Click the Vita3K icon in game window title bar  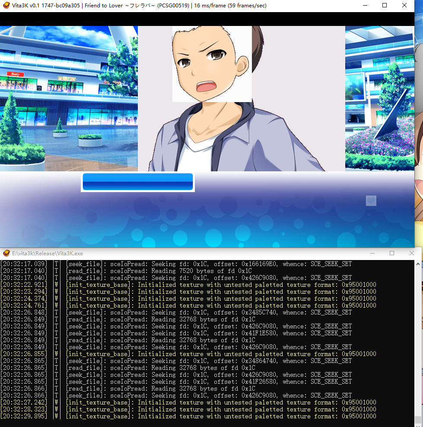pyautogui.click(x=6, y=6)
